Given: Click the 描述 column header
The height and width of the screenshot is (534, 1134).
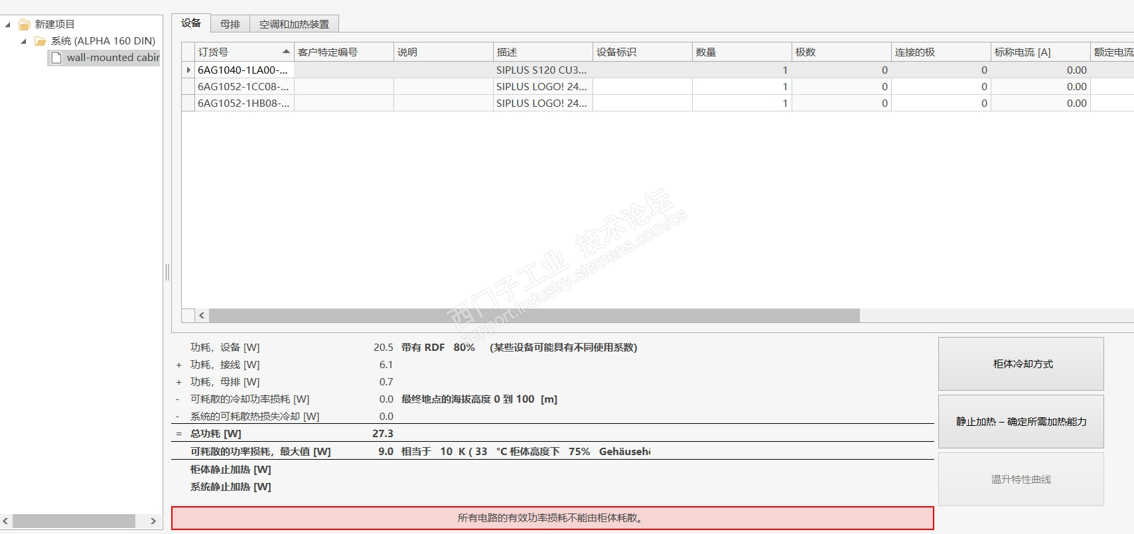Looking at the screenshot, I should (543, 52).
